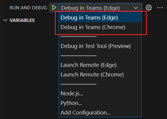Screen dimensions: 167x119
Task: Click the RUN AND DEBUG panel title
Action: pos(28,8)
